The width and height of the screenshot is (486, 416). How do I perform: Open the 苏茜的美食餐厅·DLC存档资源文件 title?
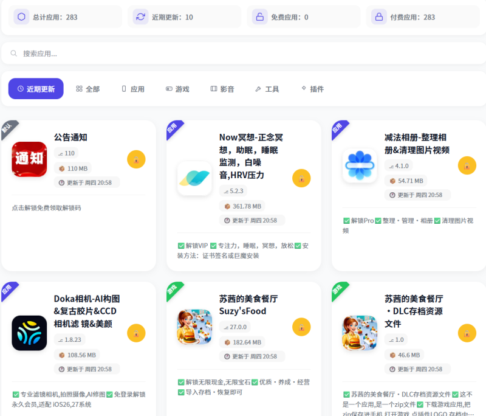414,311
